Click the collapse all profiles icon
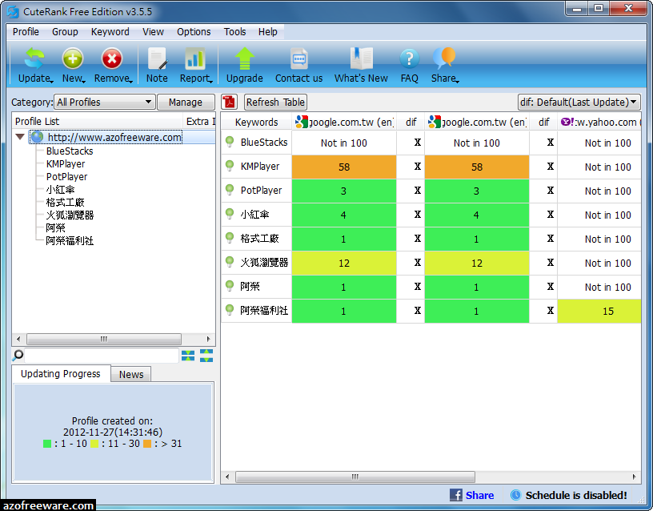The width and height of the screenshot is (653, 511). 188,356
